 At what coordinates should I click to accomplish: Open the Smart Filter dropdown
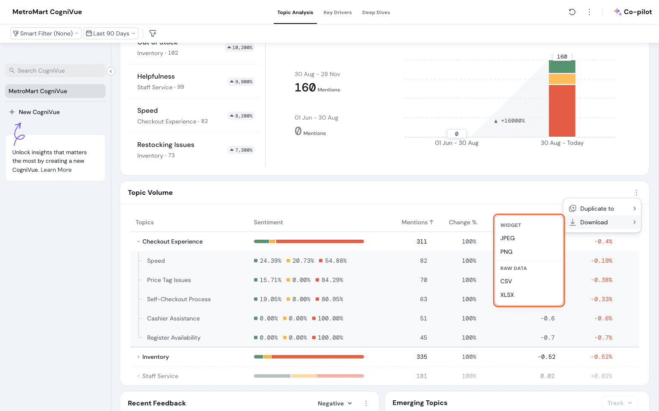tap(46, 33)
